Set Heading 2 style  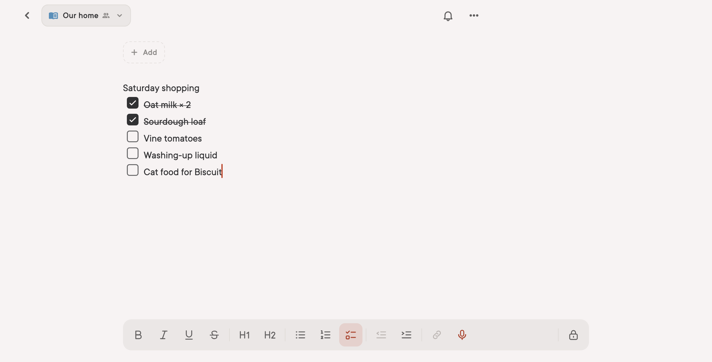pos(270,335)
